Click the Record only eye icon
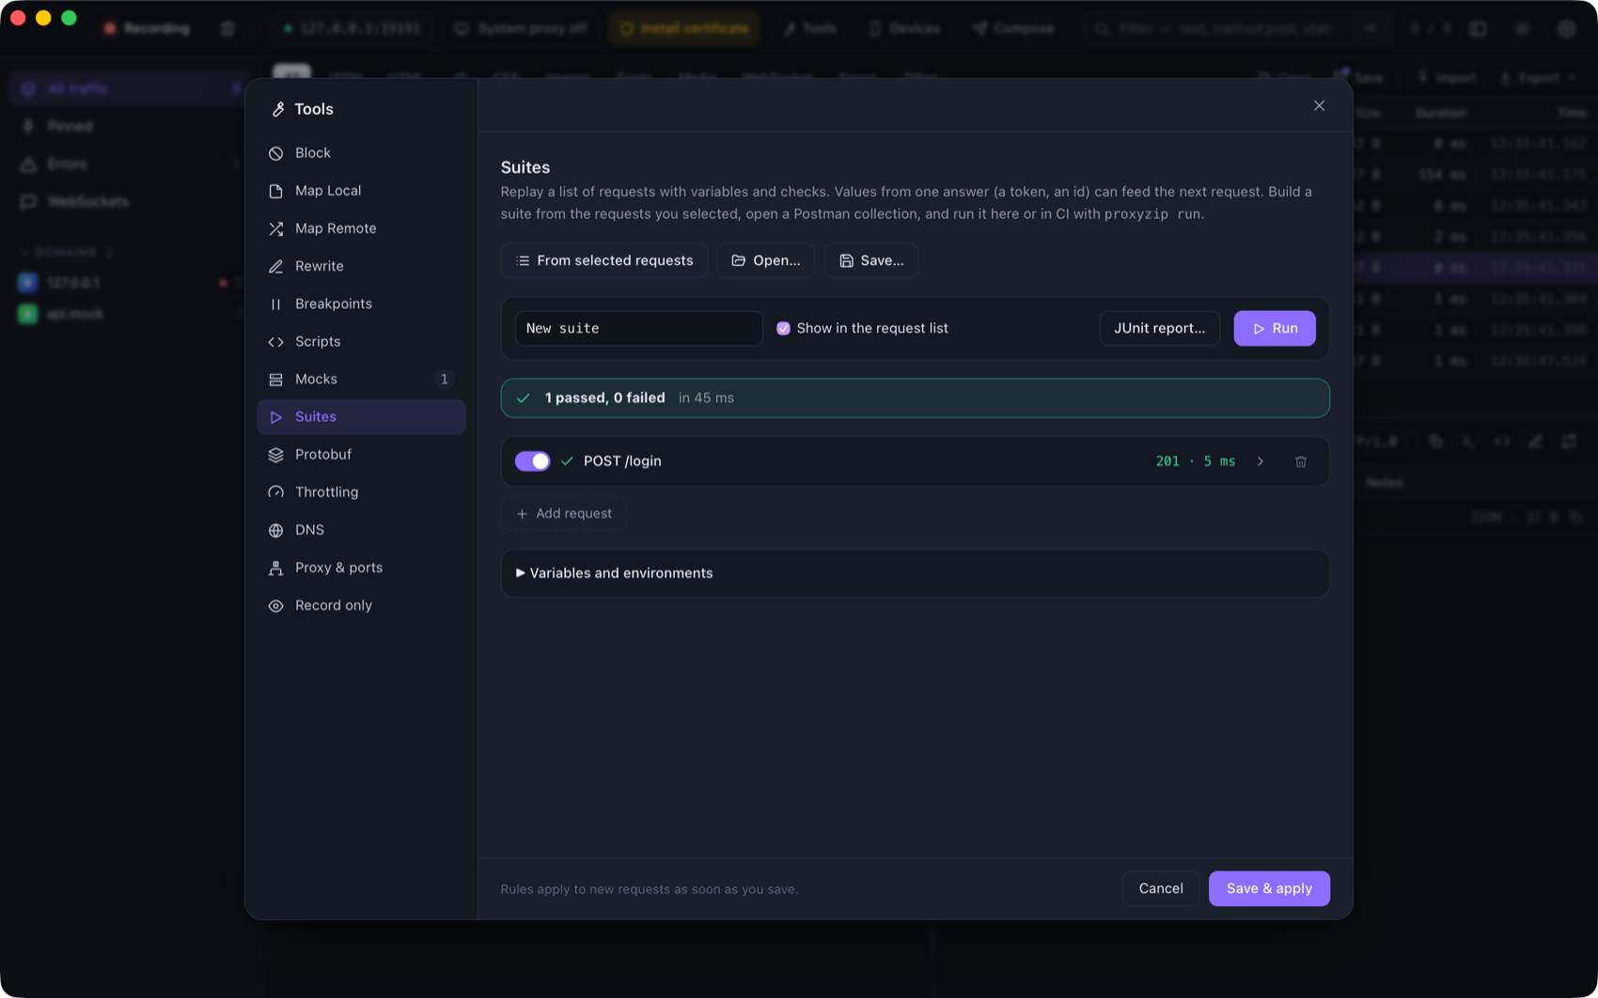 click(275, 605)
